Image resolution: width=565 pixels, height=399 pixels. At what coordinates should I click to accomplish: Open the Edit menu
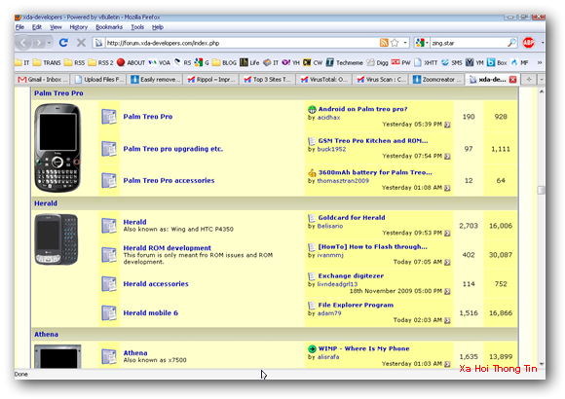pyautogui.click(x=37, y=27)
